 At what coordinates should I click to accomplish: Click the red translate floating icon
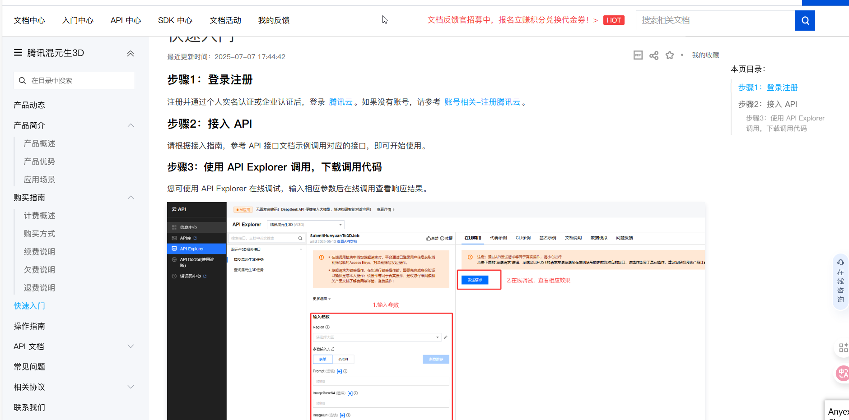point(843,374)
